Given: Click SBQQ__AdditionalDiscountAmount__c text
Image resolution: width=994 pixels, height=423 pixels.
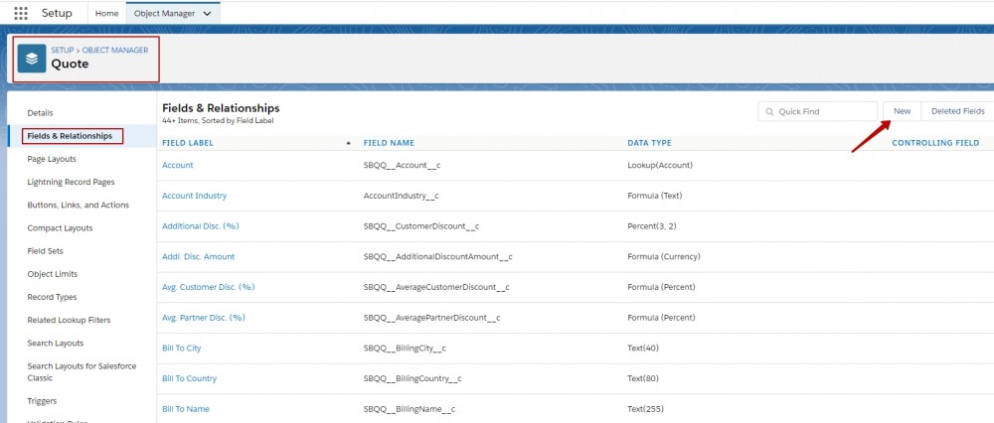Looking at the screenshot, I should coord(437,256).
